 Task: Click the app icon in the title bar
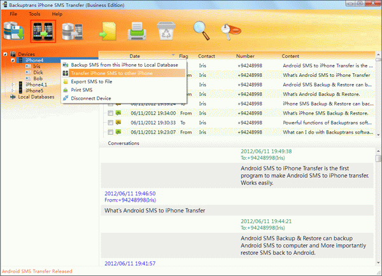point(4,4)
